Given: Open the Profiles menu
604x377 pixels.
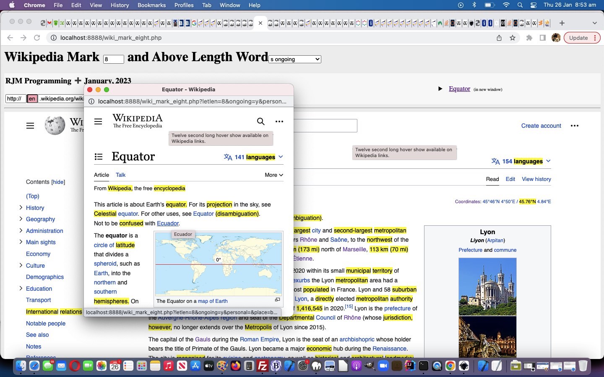Looking at the screenshot, I should [184, 5].
